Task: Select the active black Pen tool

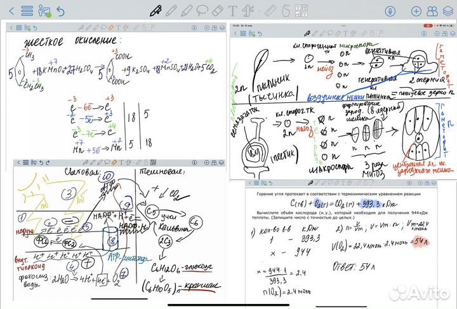Action: tap(155, 11)
